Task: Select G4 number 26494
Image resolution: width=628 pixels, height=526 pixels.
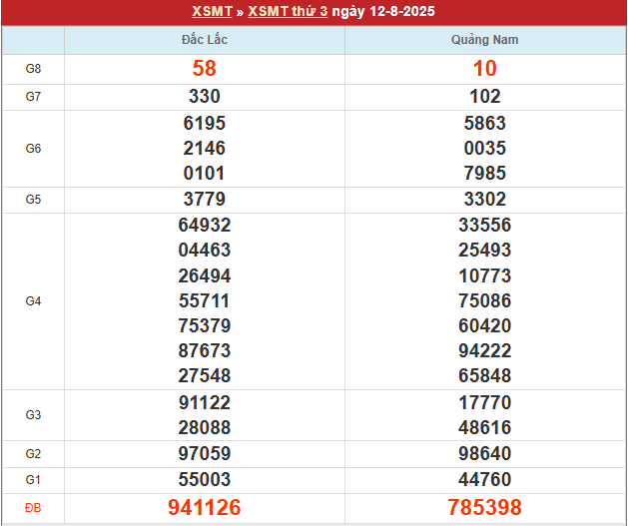Action: point(205,275)
